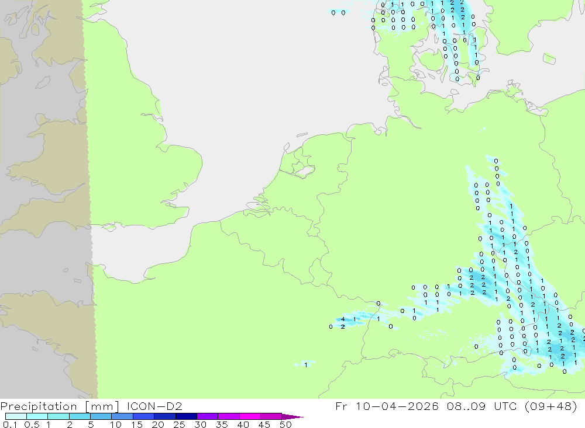Select the 45–50 mm legend color swatch
The image size is (585, 428).
click(271, 416)
